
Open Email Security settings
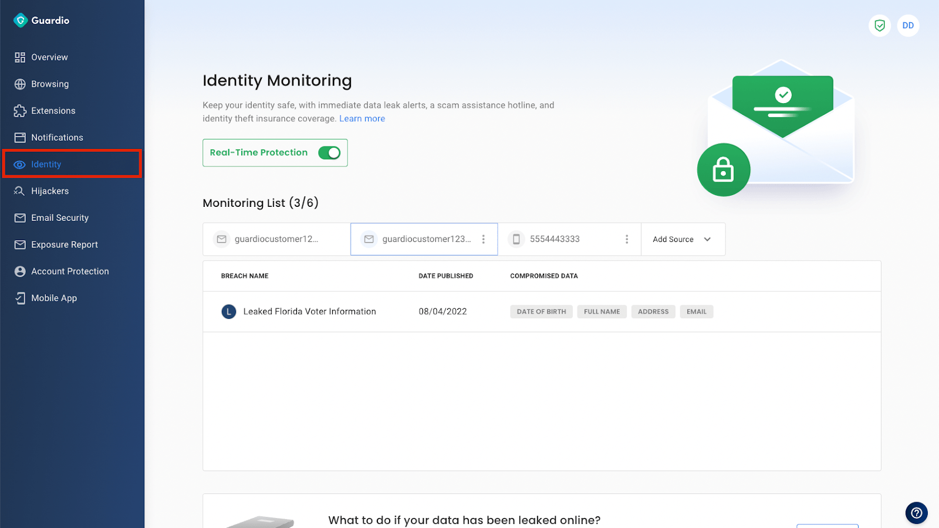(x=58, y=217)
